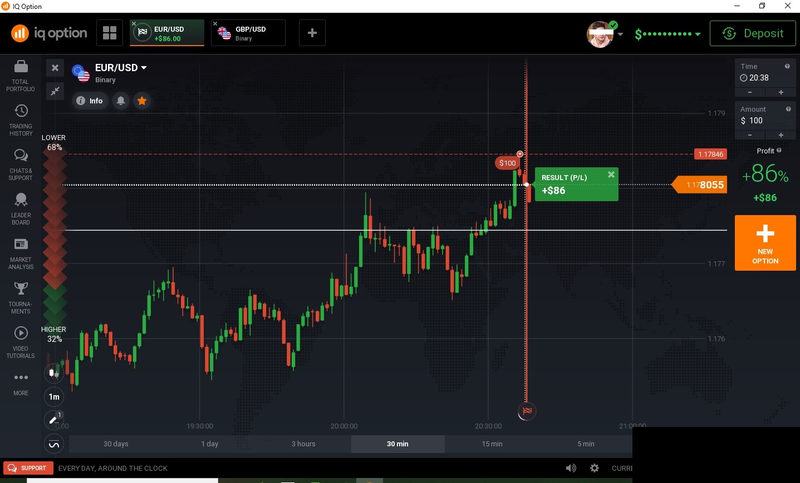800x483 pixels.
Task: Click the $100 trade marker on chart
Action: (507, 163)
